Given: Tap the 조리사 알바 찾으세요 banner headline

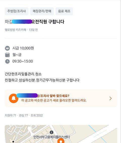Looking at the screenshot, I should point(53,96).
